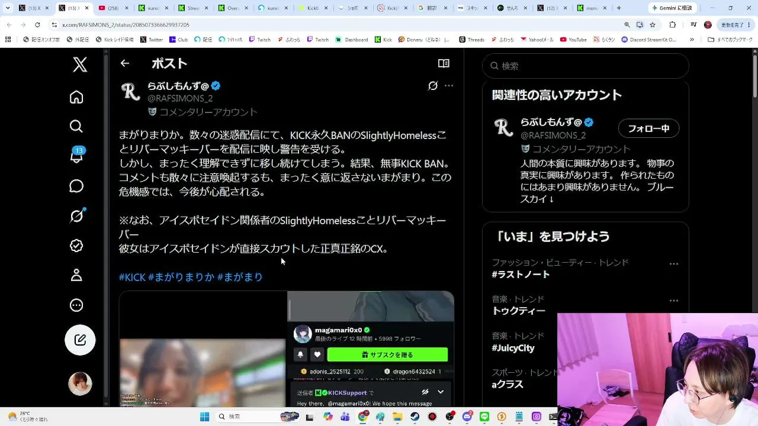This screenshot has width=758, height=426.
Task: Open the Profile person icon in sidebar
Action: pos(76,275)
